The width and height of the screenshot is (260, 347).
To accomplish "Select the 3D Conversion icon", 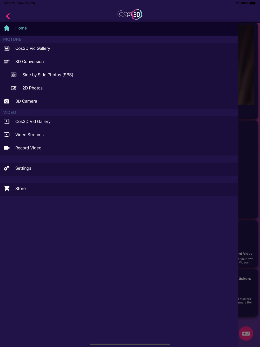I will click(6, 62).
